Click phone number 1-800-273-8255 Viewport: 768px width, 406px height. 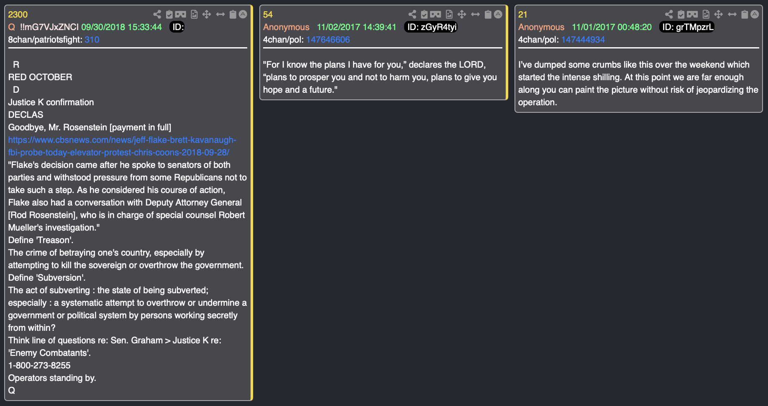tap(39, 365)
